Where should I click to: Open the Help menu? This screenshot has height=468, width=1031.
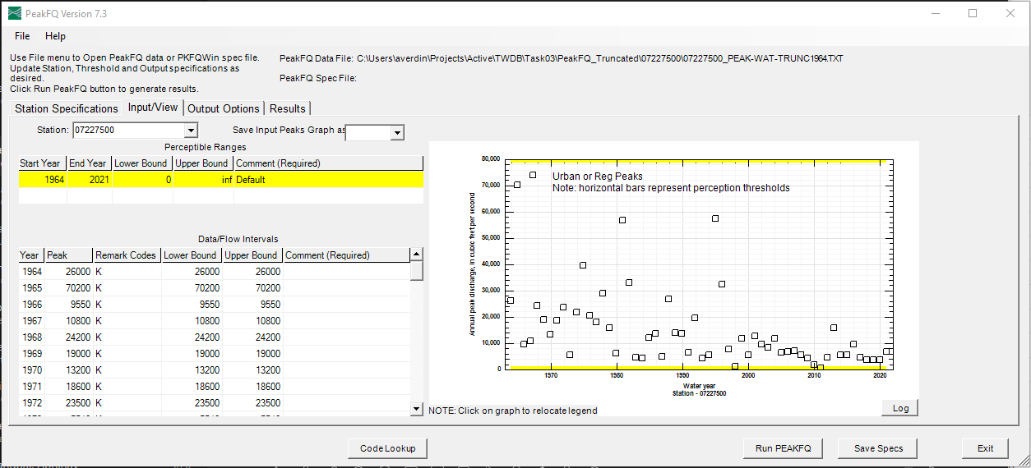pos(55,36)
